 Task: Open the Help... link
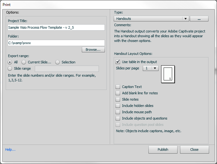10,149
